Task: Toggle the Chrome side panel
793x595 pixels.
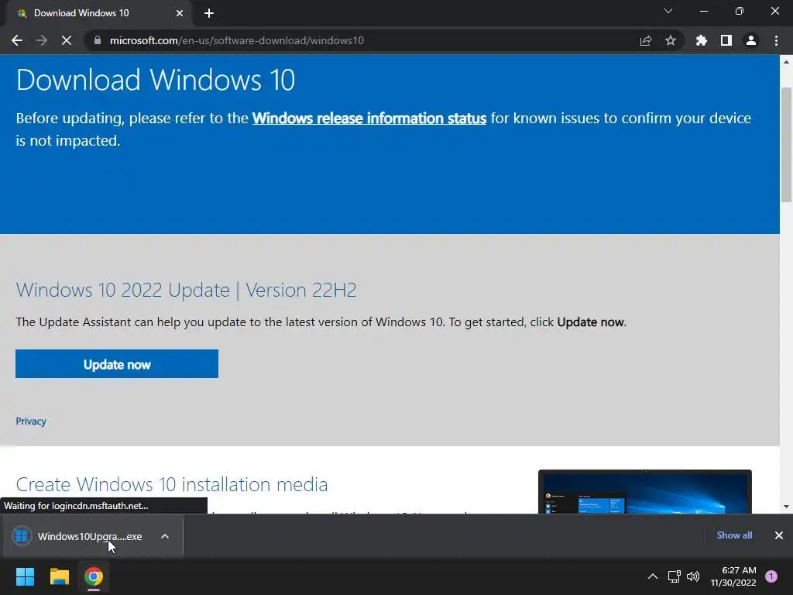Action: click(726, 40)
